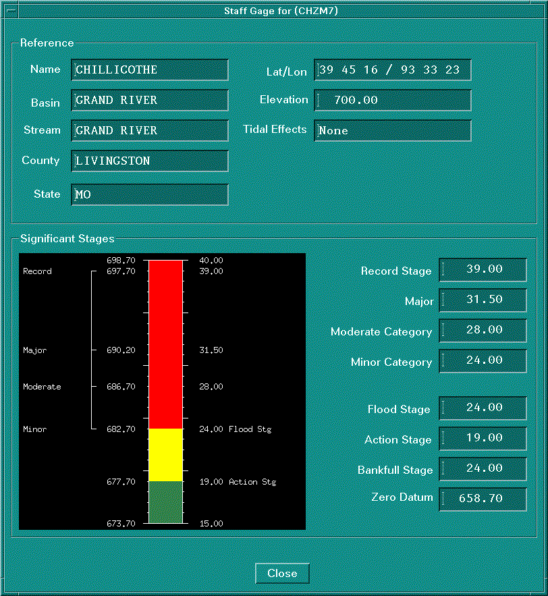Click the green zone of staff gage

(166, 502)
